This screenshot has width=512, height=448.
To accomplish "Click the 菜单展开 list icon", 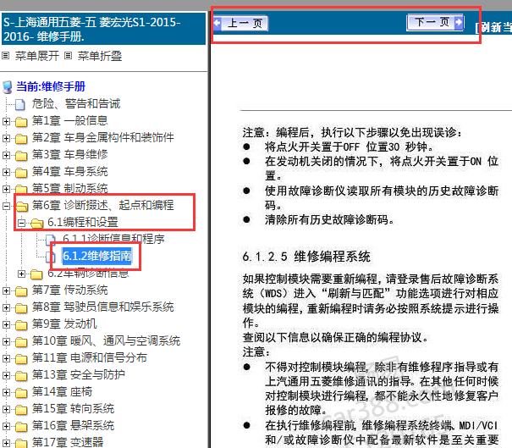I will tap(6, 56).
